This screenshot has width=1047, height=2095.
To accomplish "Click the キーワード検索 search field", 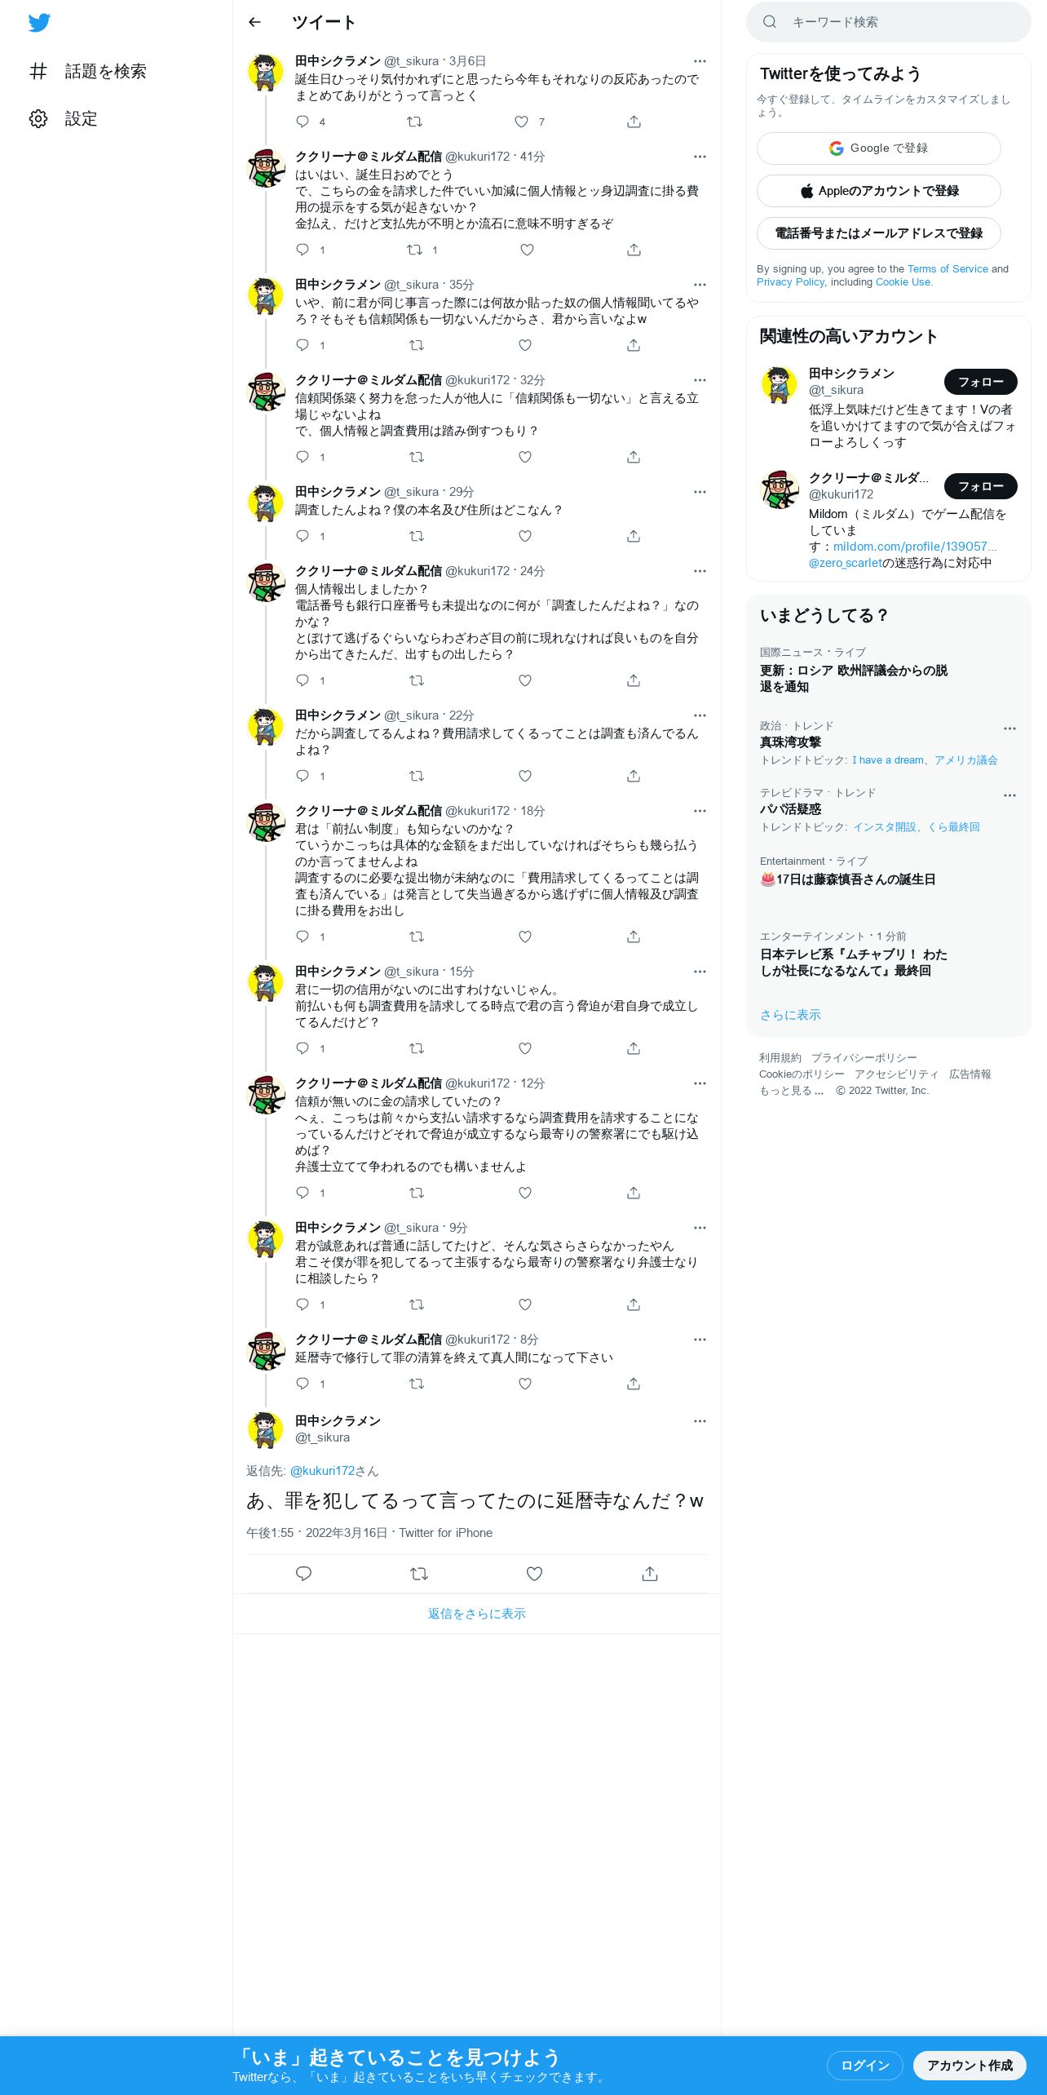I will [889, 22].
